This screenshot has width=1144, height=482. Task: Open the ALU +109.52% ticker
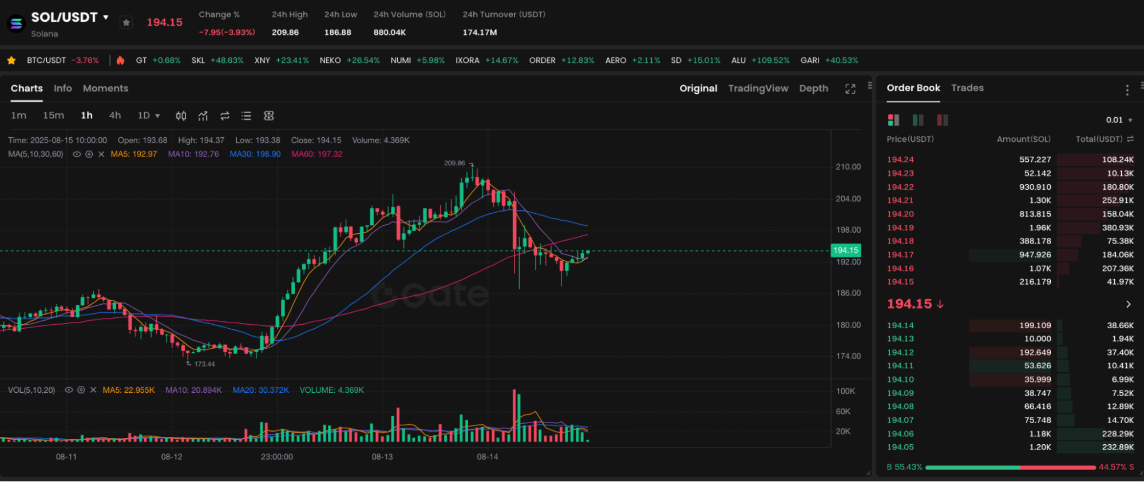(x=760, y=60)
